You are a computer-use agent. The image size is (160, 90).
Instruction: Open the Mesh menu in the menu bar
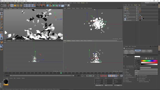[18, 3]
